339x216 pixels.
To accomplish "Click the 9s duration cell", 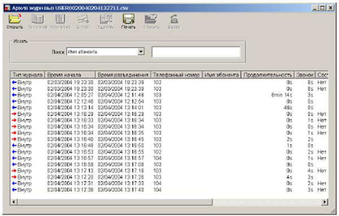I will point(289,165).
